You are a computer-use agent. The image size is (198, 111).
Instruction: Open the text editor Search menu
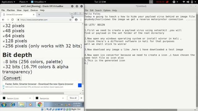click(98, 10)
